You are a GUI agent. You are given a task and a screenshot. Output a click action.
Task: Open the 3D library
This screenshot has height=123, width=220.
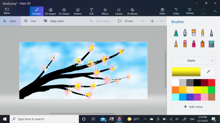tap(132, 11)
